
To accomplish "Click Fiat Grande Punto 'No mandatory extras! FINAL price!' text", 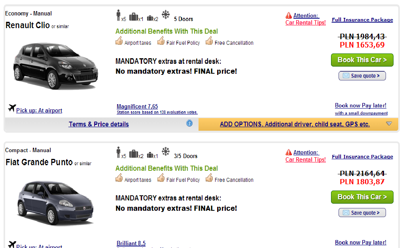I will click(x=176, y=208).
